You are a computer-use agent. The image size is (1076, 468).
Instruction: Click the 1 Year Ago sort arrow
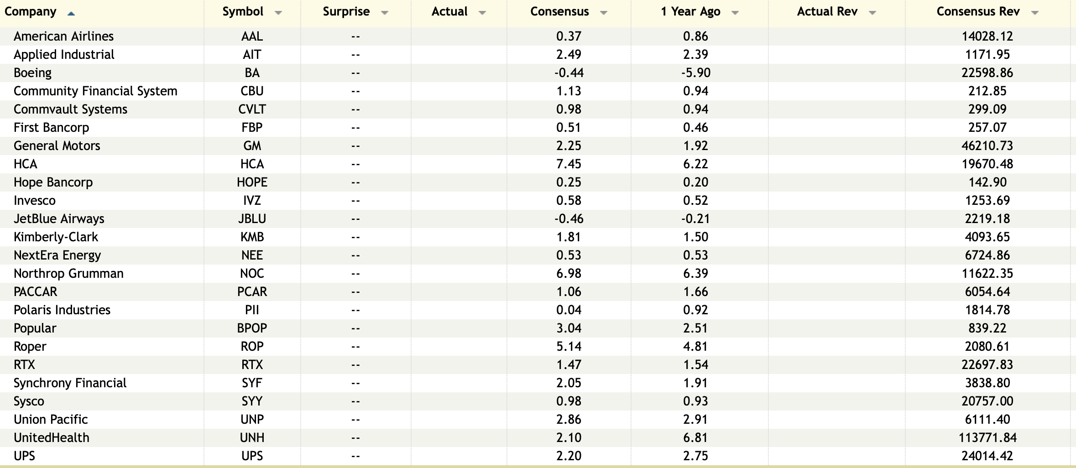(x=735, y=13)
